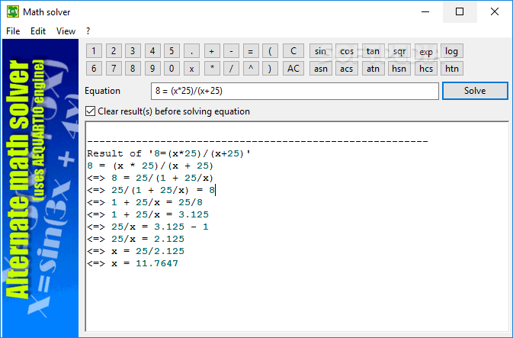Click the digit 9 keypad button
This screenshot has height=338, width=513.
152,69
